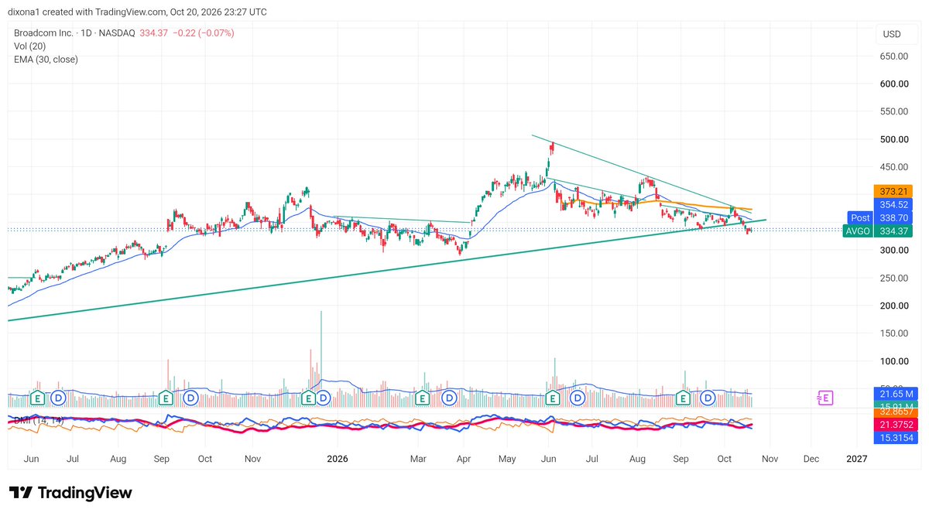Click the orange 373.21 price label
Image resolution: width=929 pixels, height=516 pixels.
click(x=893, y=190)
